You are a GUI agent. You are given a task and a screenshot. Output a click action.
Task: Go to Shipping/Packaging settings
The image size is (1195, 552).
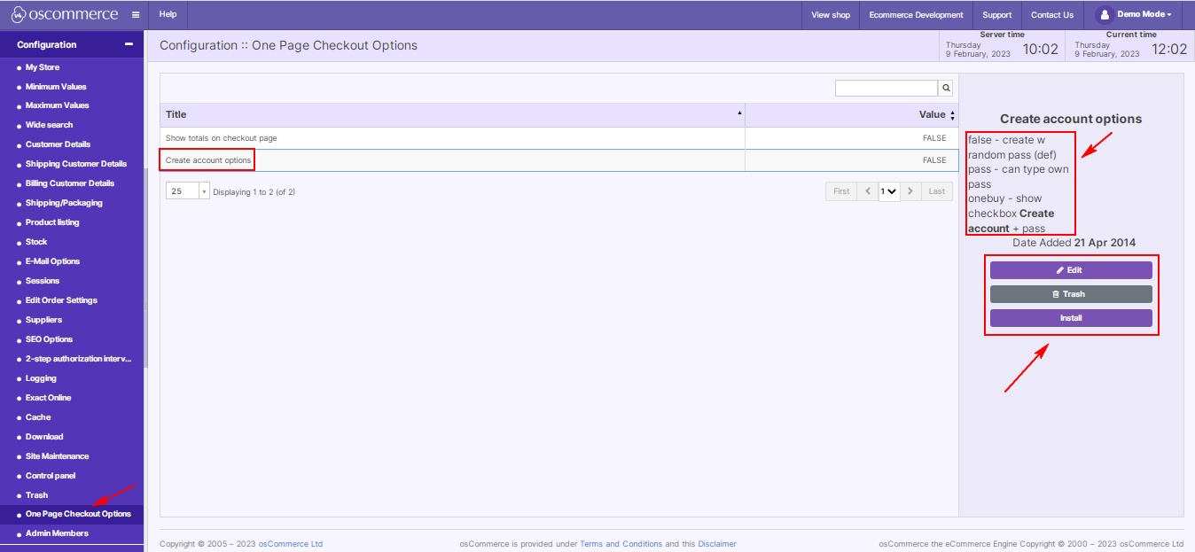(x=64, y=203)
